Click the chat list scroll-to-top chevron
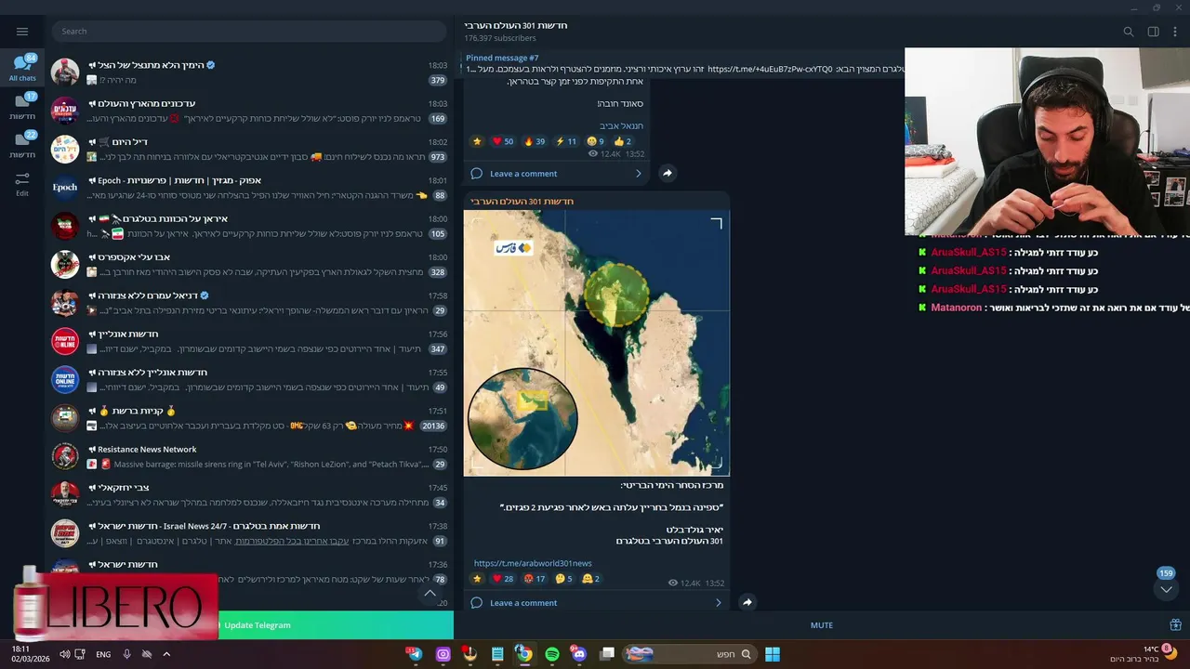The height and width of the screenshot is (669, 1190). pyautogui.click(x=430, y=593)
